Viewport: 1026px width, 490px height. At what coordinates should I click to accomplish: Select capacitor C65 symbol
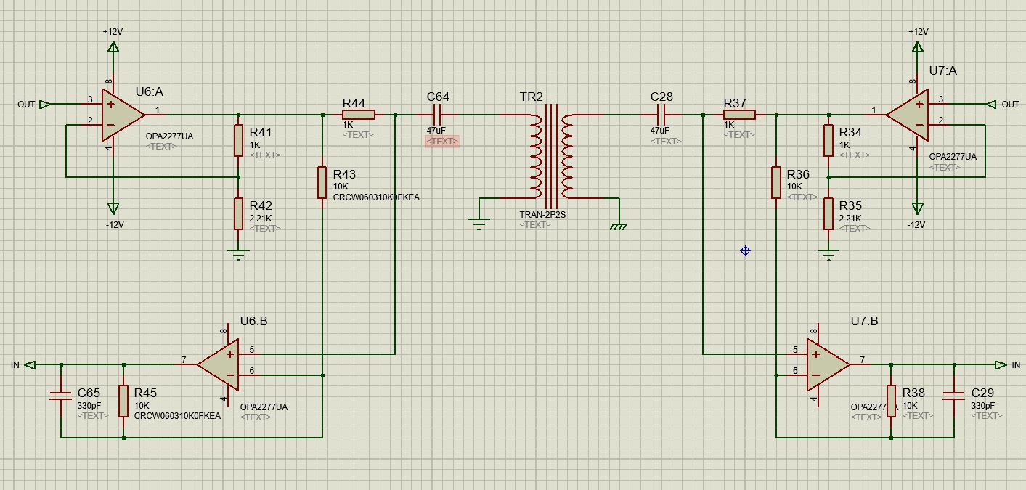point(61,396)
